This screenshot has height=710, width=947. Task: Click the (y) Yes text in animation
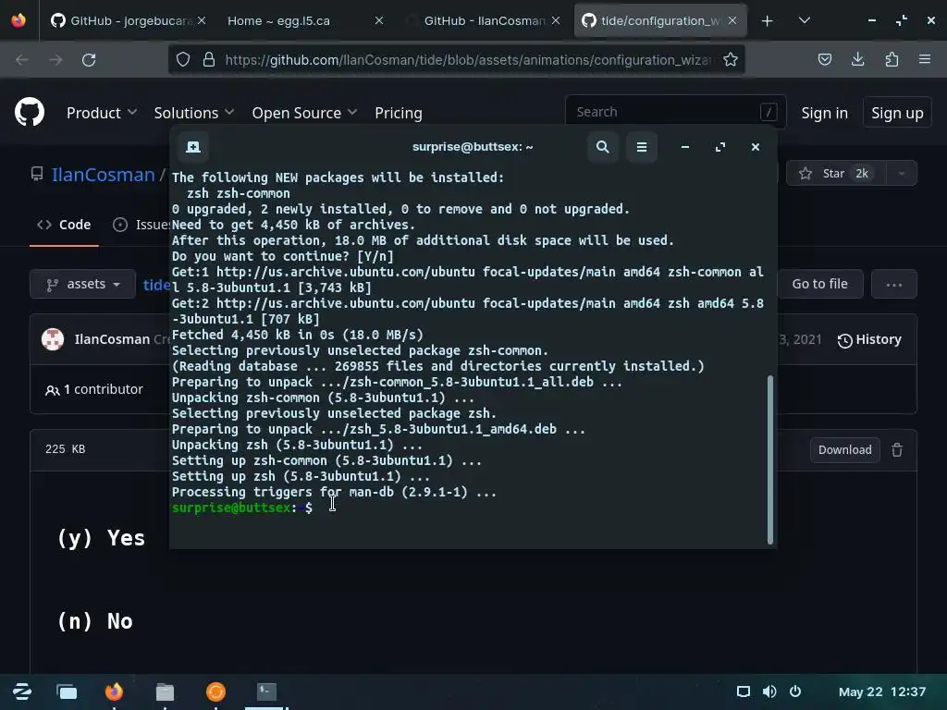coord(101,537)
